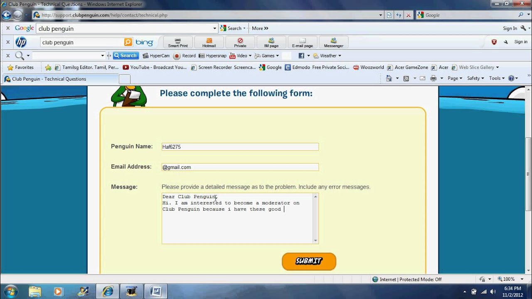Viewport: 532px width, 299px height.
Task: Click Sign In on Google toolbar
Action: click(x=510, y=28)
